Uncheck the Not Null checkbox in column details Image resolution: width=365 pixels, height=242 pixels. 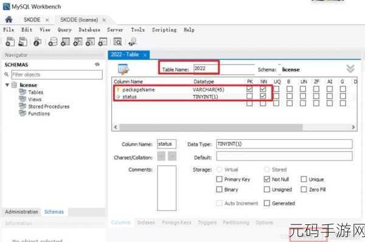coord(267,179)
